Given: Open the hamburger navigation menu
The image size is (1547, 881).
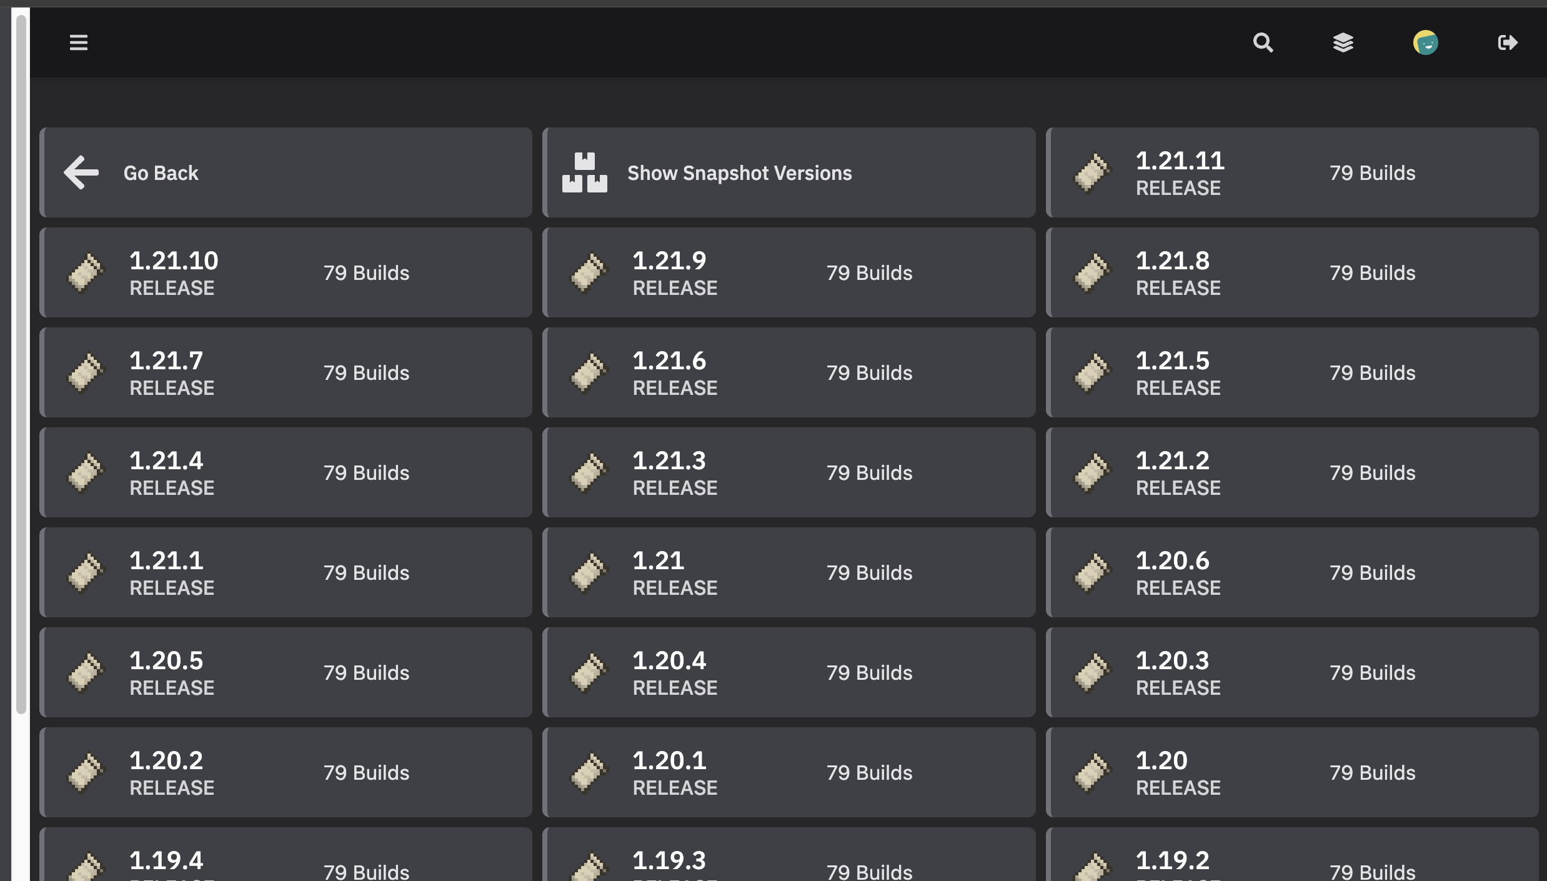Looking at the screenshot, I should pyautogui.click(x=79, y=42).
